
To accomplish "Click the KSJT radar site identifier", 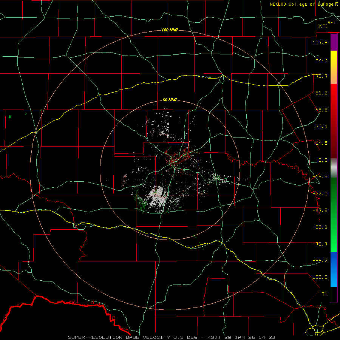I will click(215, 337).
